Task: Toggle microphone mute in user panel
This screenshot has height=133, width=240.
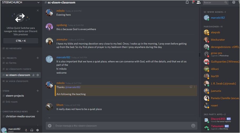Action: click(26, 130)
